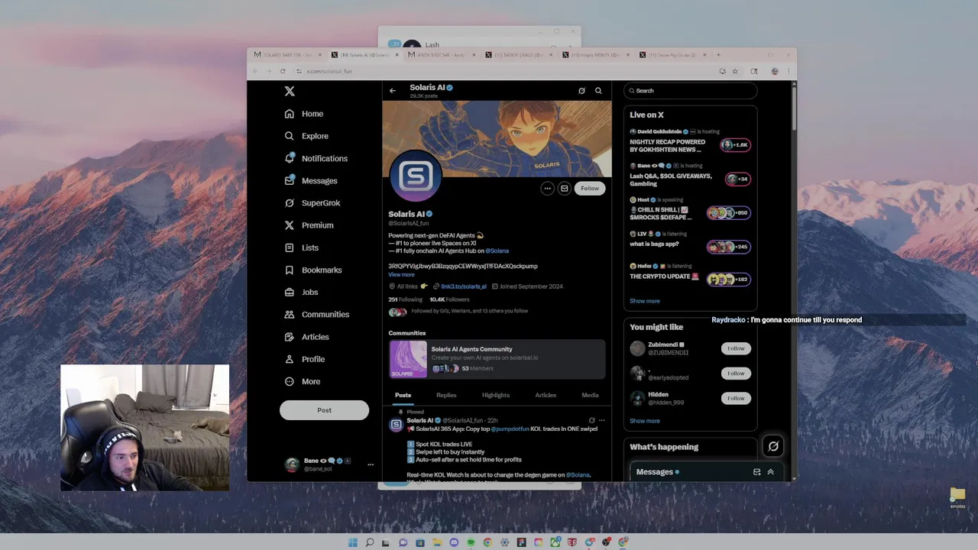This screenshot has width=978, height=550.
Task: Switch to the Highlights tab
Action: [496, 395]
